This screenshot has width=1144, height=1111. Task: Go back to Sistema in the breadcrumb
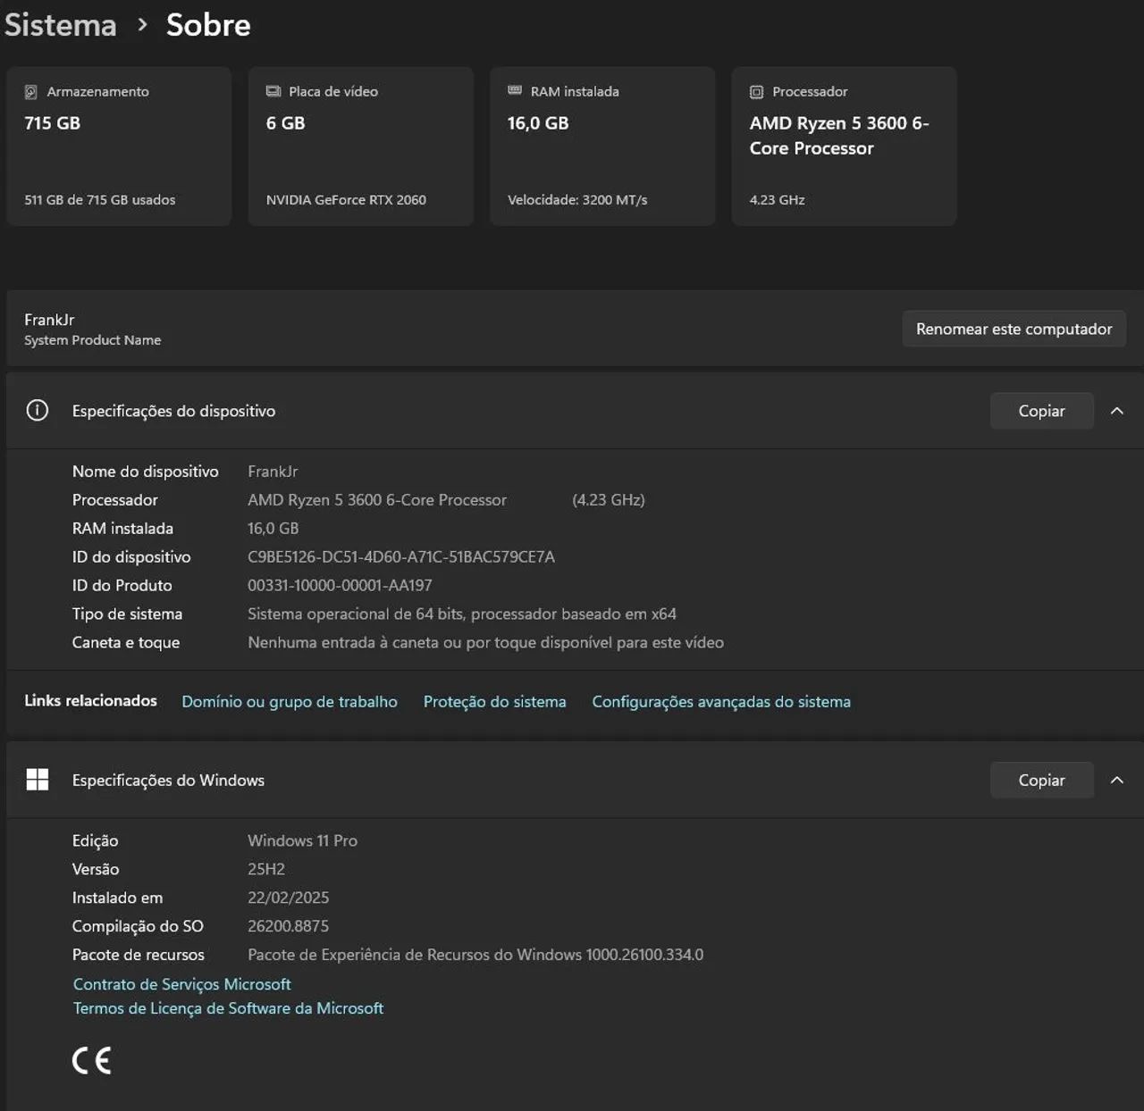pos(61,25)
